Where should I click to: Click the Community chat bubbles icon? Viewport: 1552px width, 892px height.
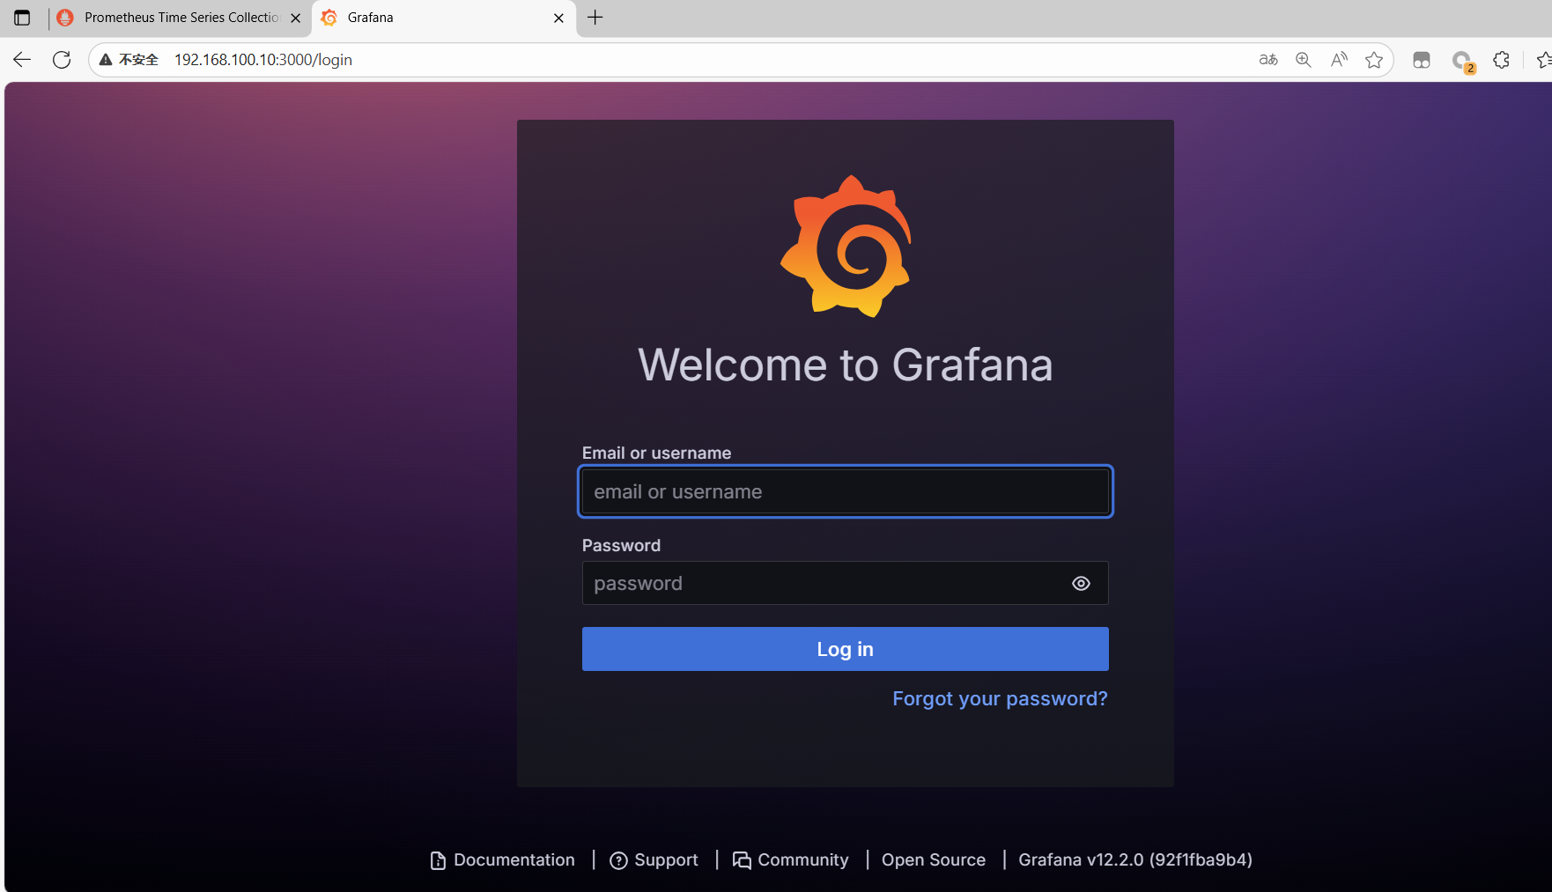[742, 860]
